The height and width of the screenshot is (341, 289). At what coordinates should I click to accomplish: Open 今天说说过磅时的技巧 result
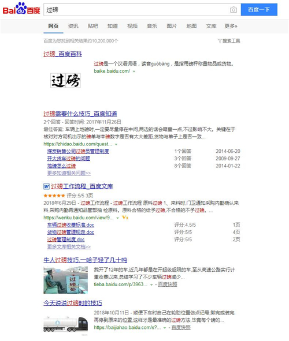(73, 303)
